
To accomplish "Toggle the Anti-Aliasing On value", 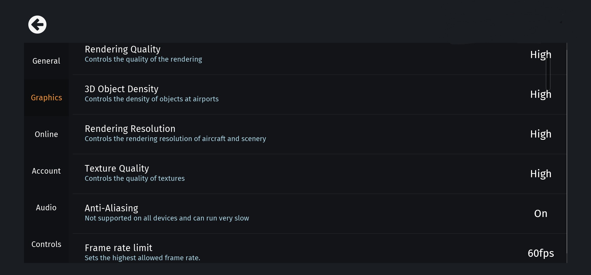I will coord(540,214).
